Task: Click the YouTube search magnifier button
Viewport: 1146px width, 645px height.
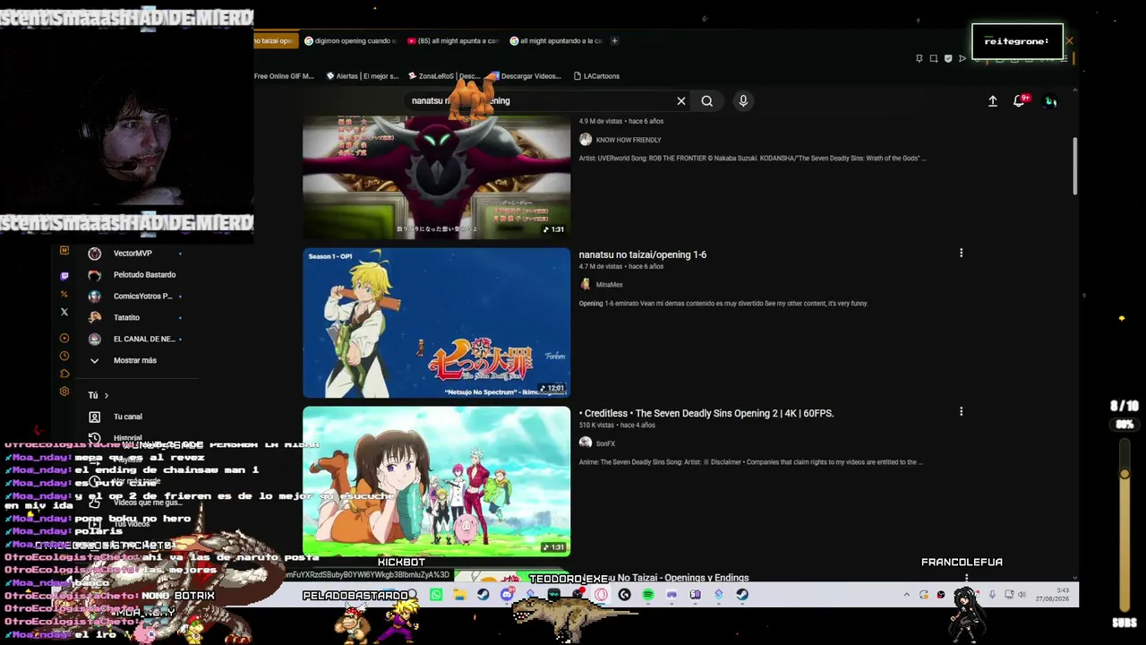Action: (707, 101)
